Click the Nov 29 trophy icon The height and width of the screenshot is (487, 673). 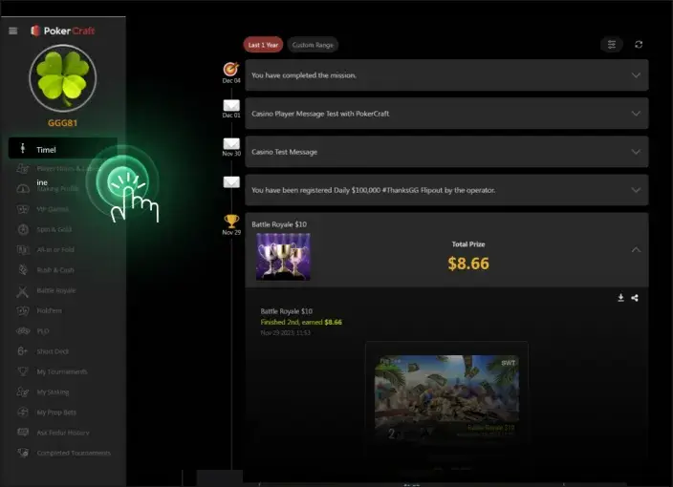click(231, 221)
